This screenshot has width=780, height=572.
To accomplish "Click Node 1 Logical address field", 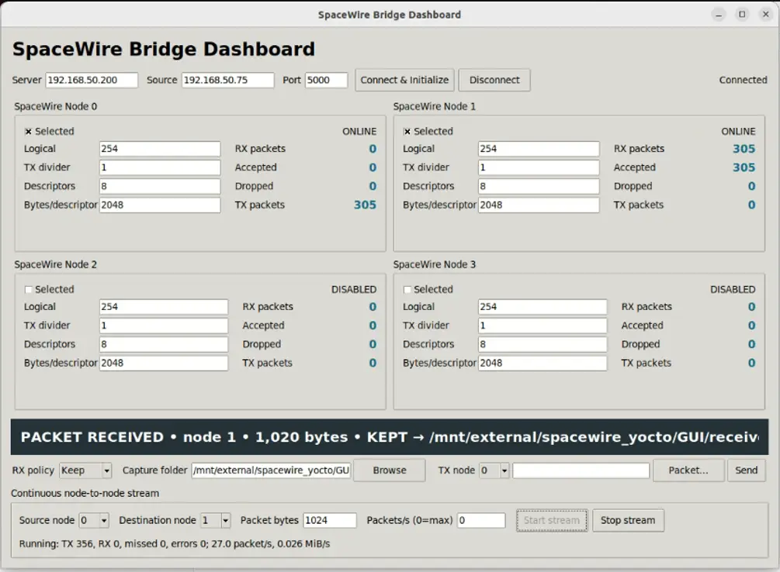I will coord(539,149).
